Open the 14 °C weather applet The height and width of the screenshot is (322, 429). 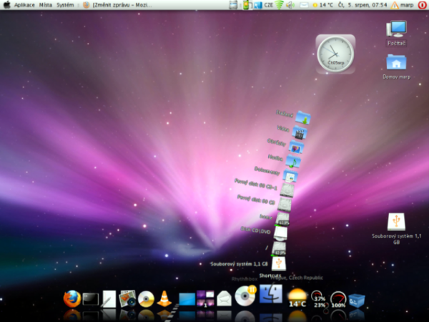(323, 5)
